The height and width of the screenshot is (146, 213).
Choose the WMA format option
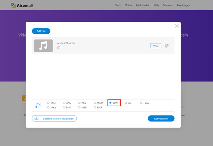[x=95, y=103]
